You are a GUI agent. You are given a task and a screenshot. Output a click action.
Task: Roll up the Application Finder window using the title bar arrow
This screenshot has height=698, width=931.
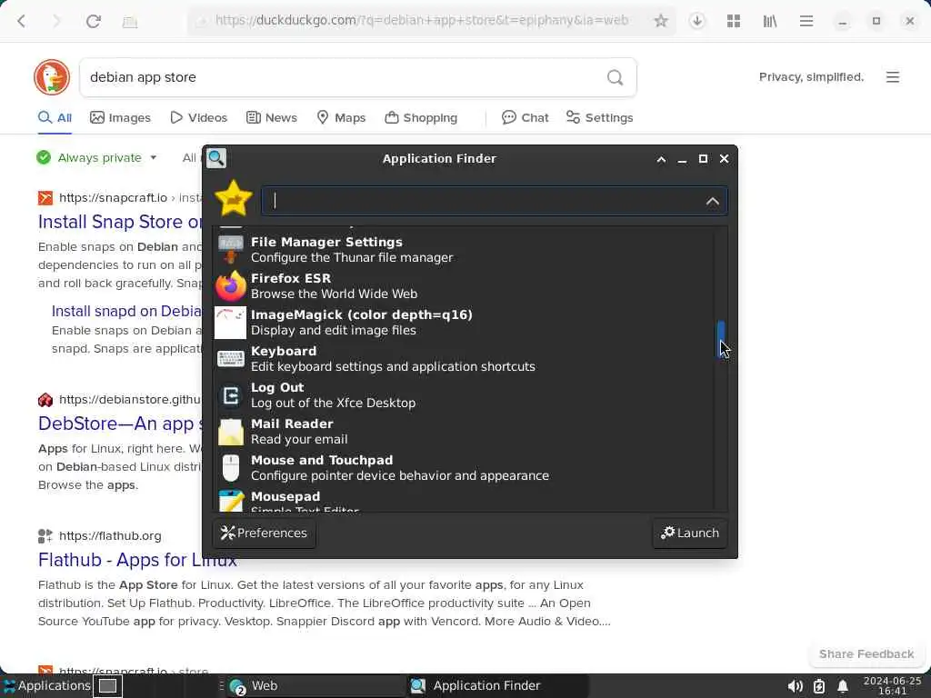point(661,159)
